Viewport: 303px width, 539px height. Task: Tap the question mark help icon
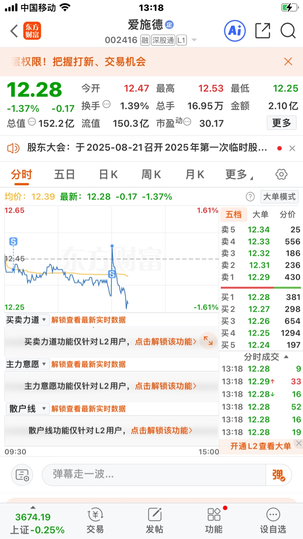250,197
